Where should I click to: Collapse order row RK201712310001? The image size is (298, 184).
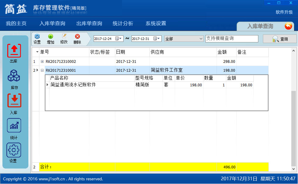42,70
